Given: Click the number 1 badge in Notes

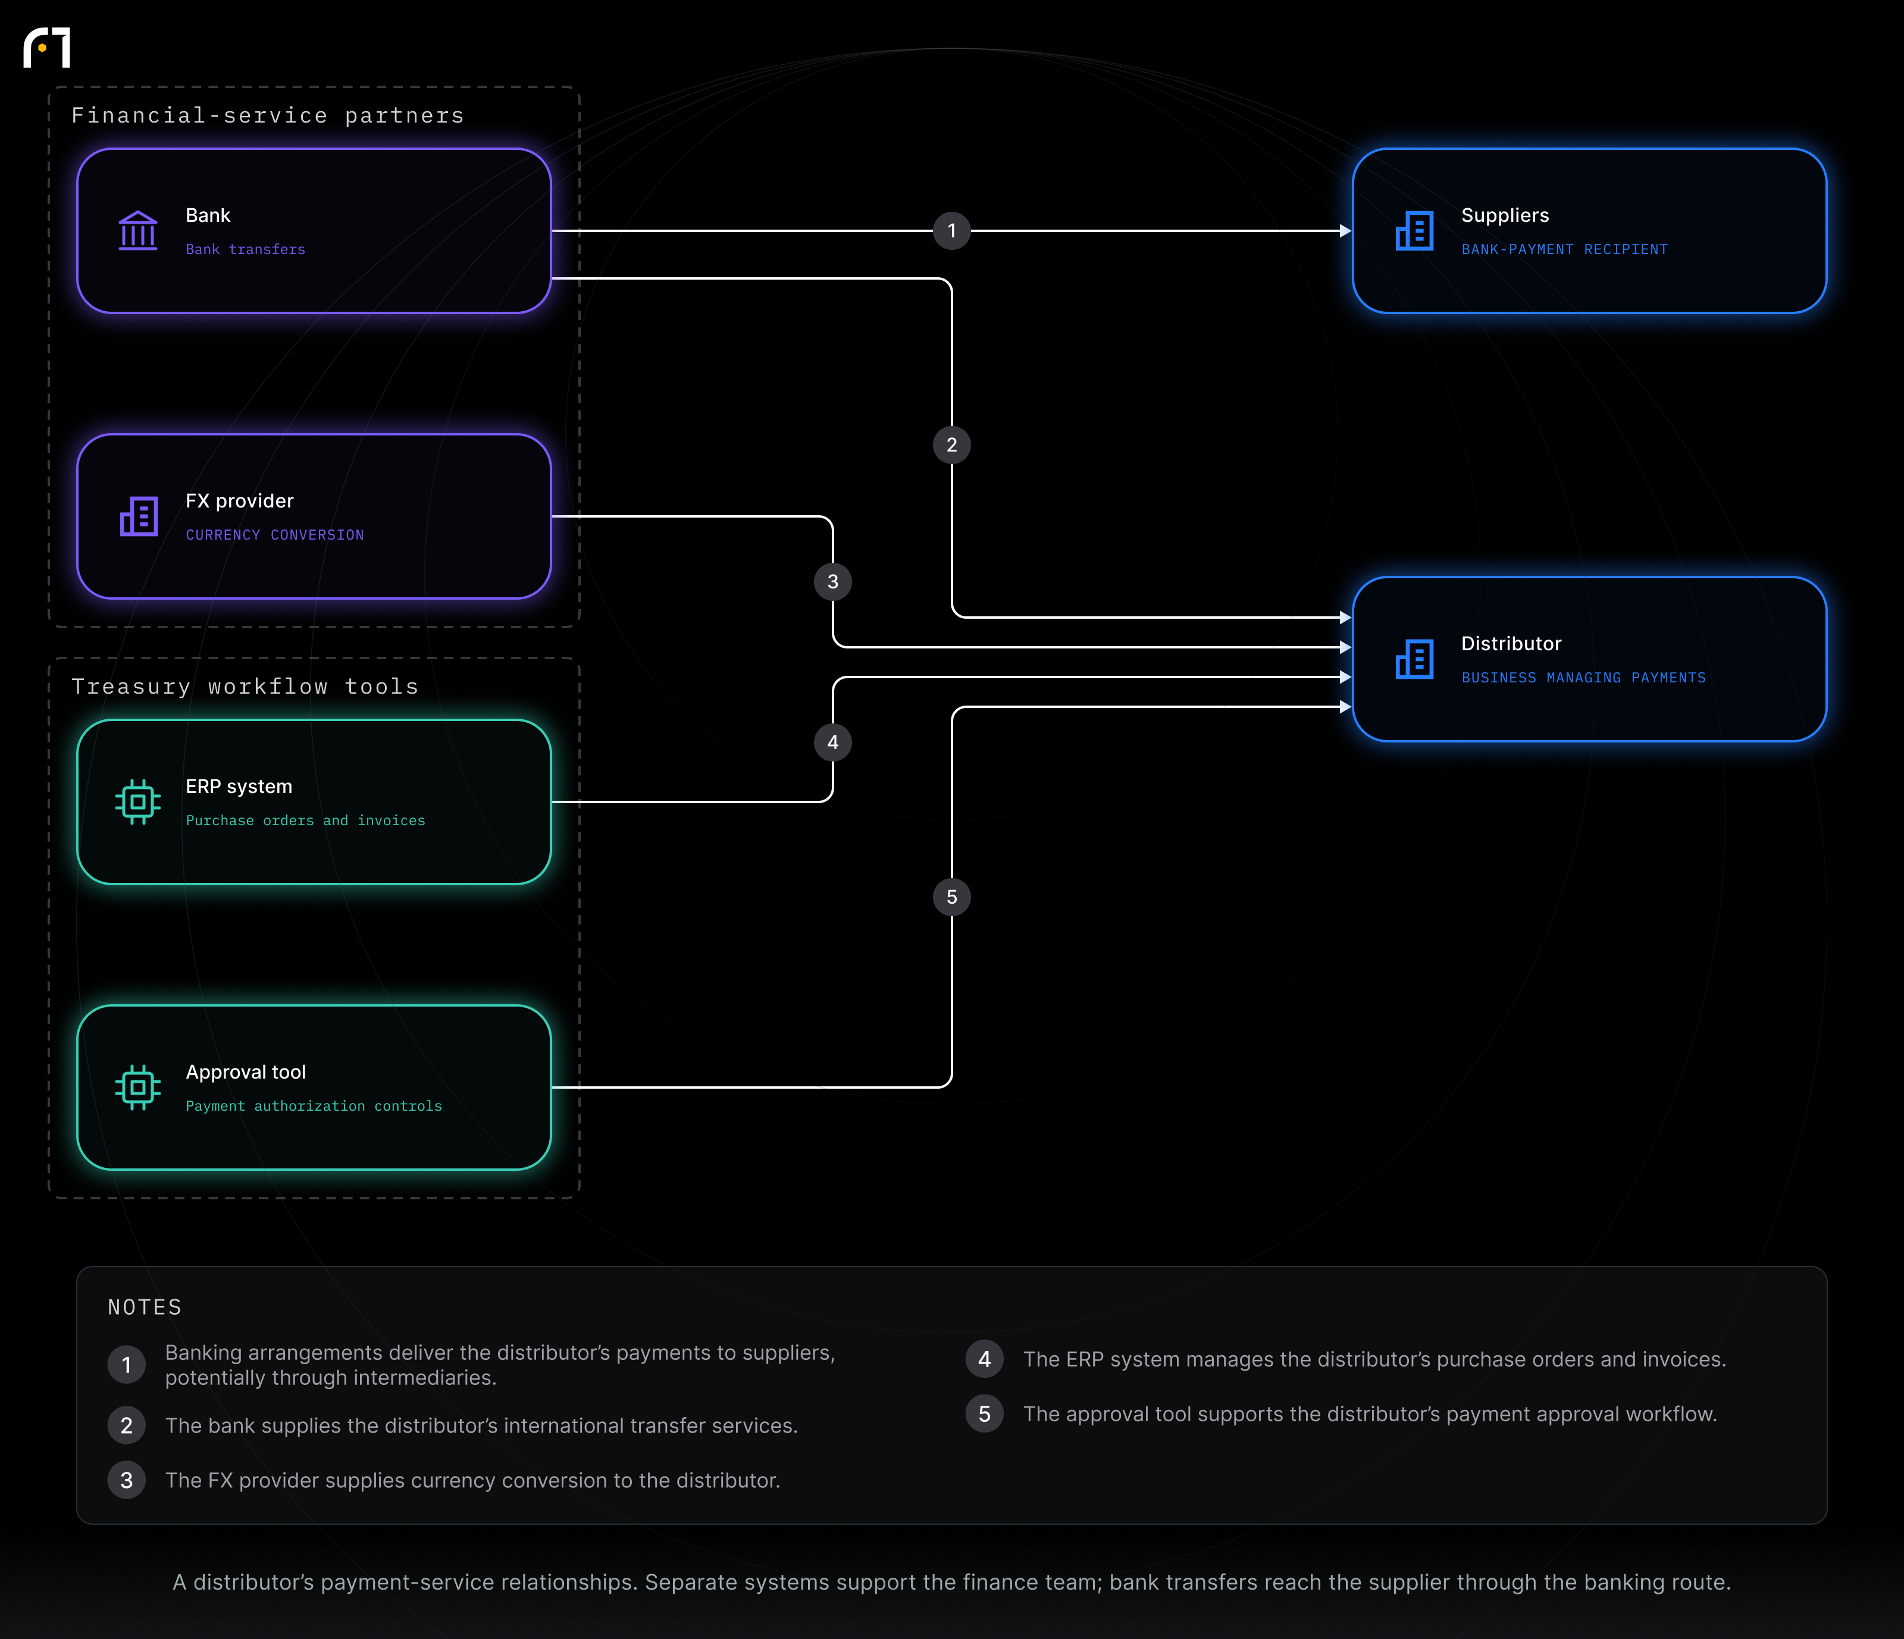Looking at the screenshot, I should point(127,1365).
